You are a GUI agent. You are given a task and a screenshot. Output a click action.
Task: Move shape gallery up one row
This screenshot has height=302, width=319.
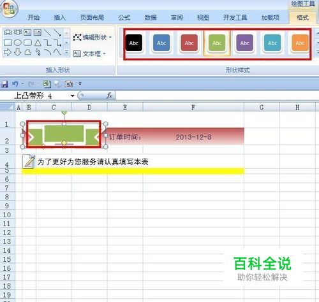(x=66, y=33)
